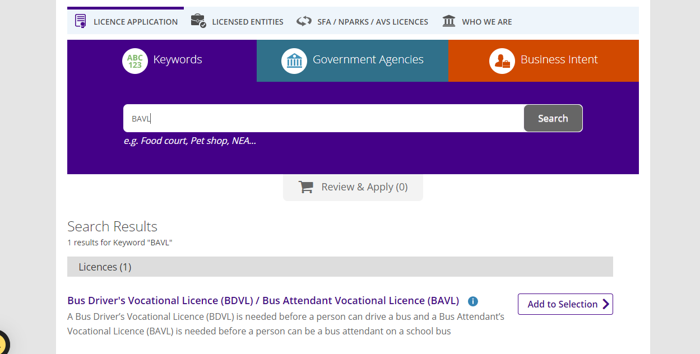The width and height of the screenshot is (700, 354).
Task: Click the Add to Selection button
Action: pos(565,304)
